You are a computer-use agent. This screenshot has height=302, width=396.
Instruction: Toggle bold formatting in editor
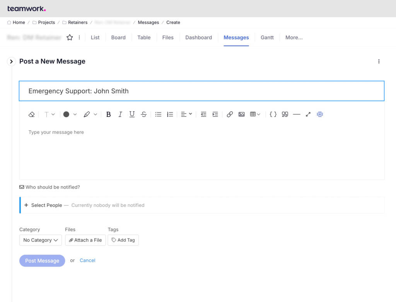click(x=108, y=114)
